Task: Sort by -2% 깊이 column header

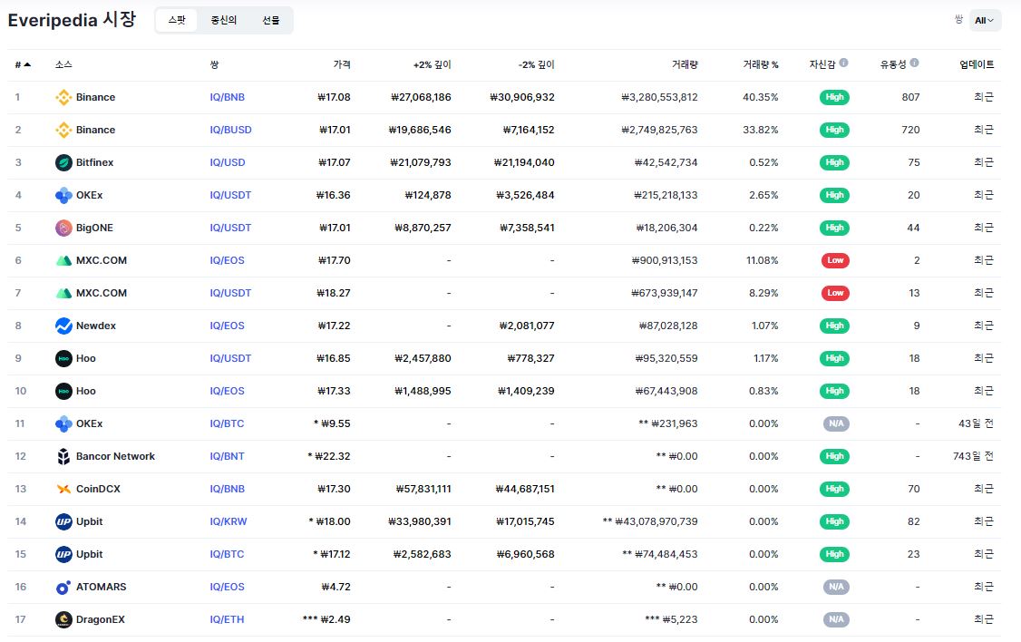Action: (537, 64)
